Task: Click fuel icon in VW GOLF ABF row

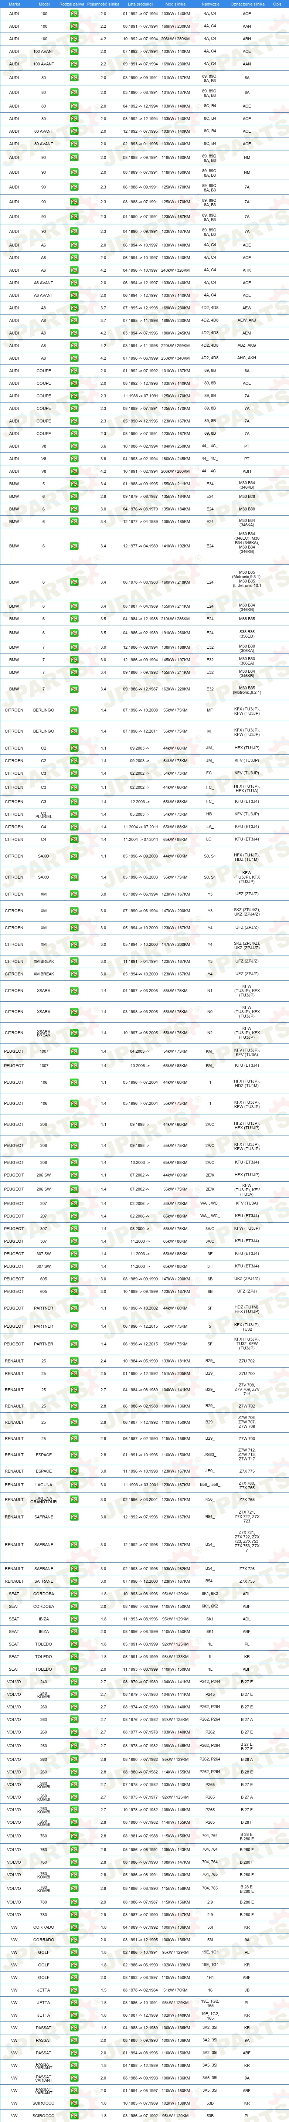Action: [x=74, y=1977]
